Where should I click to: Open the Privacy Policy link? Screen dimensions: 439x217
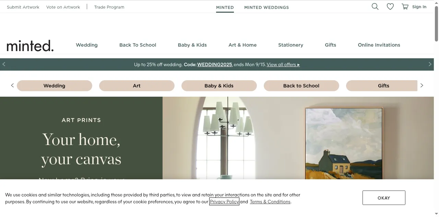[224, 202]
